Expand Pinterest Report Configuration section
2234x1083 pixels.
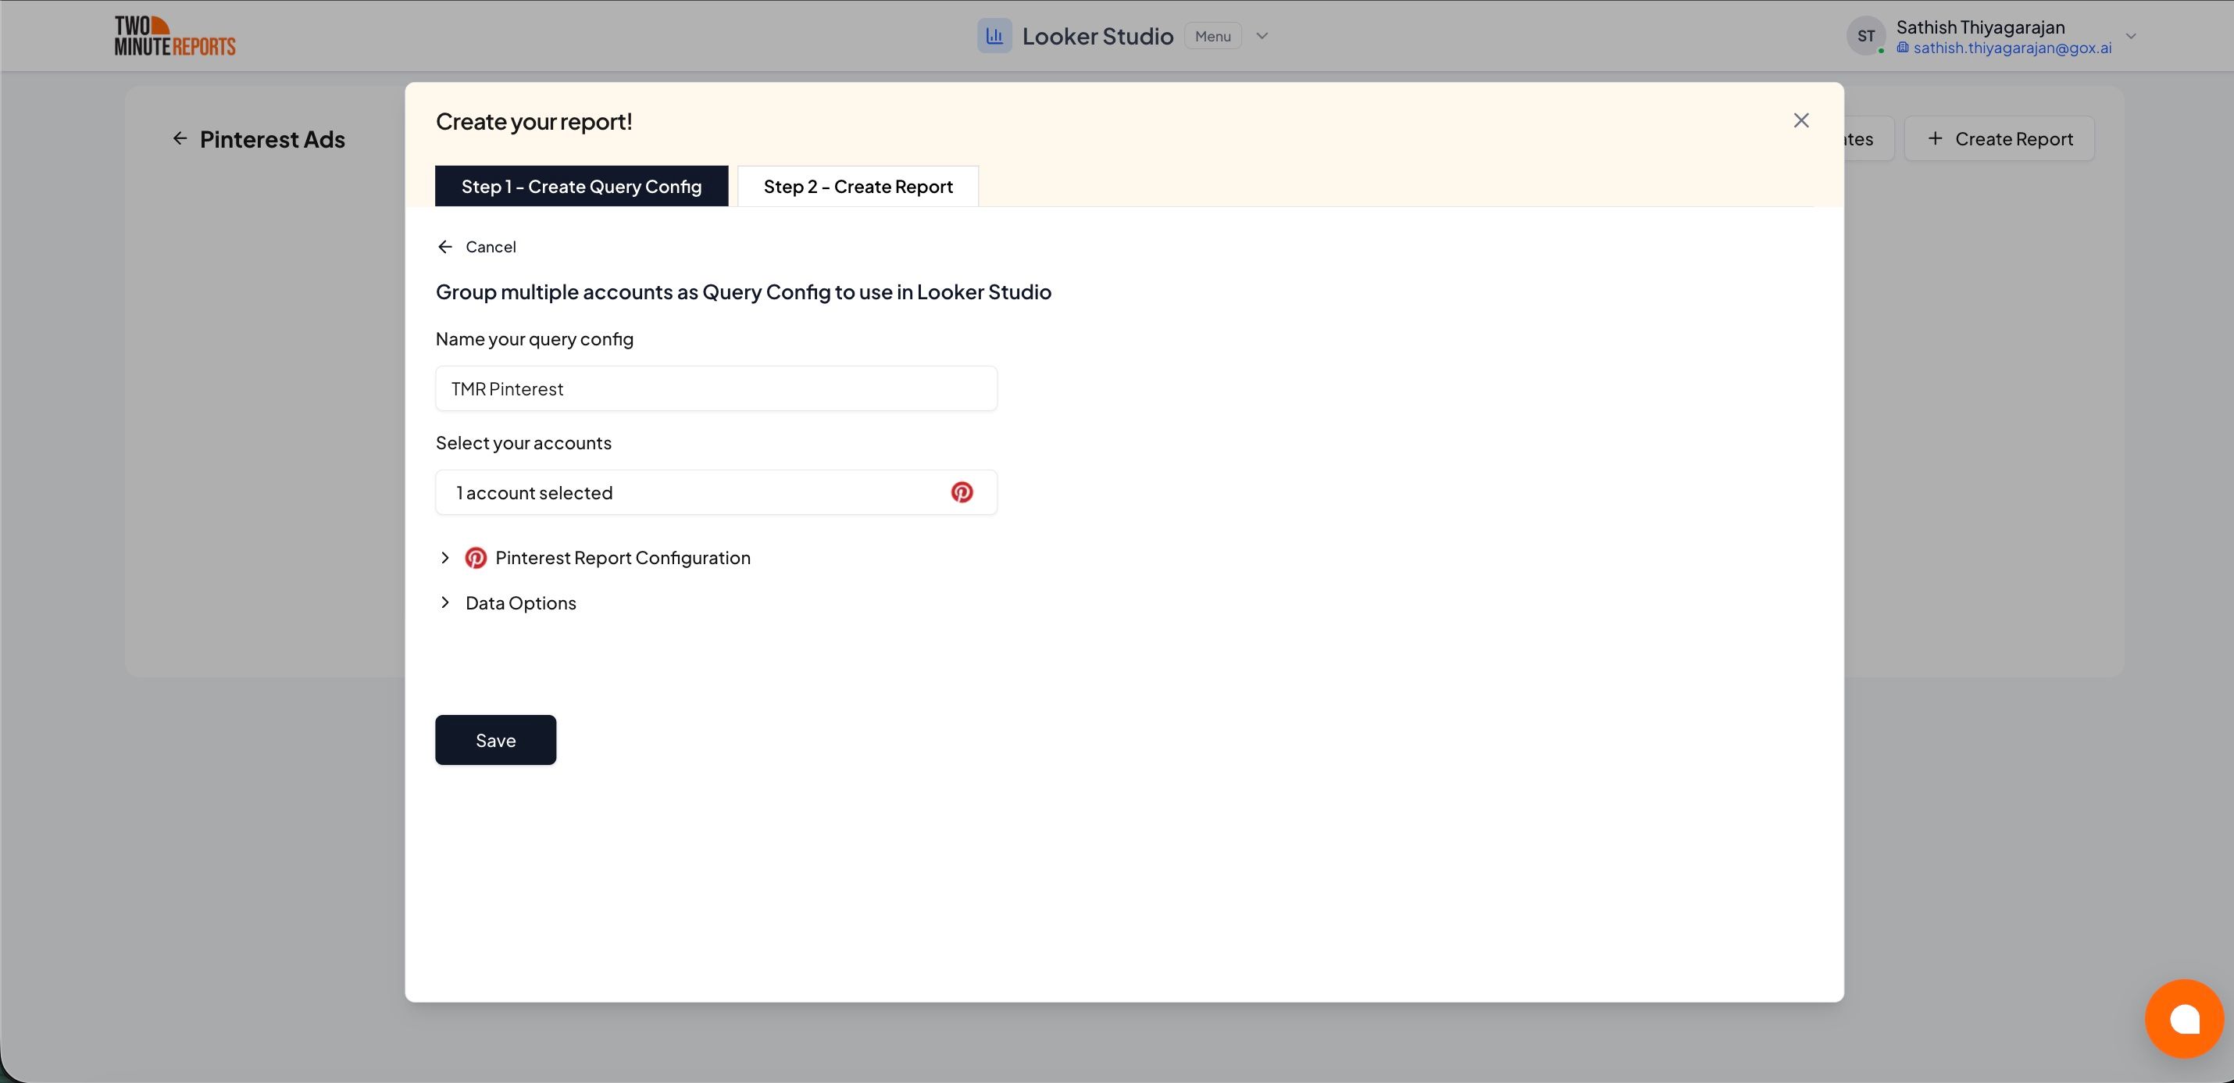(446, 557)
